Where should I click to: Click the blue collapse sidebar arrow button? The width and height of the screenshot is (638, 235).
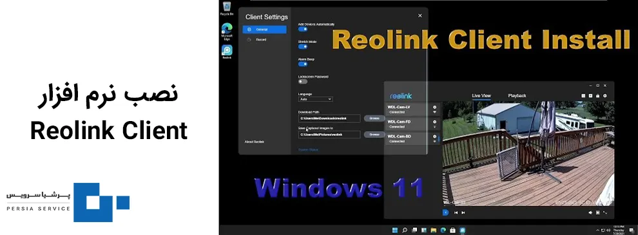(x=445, y=212)
